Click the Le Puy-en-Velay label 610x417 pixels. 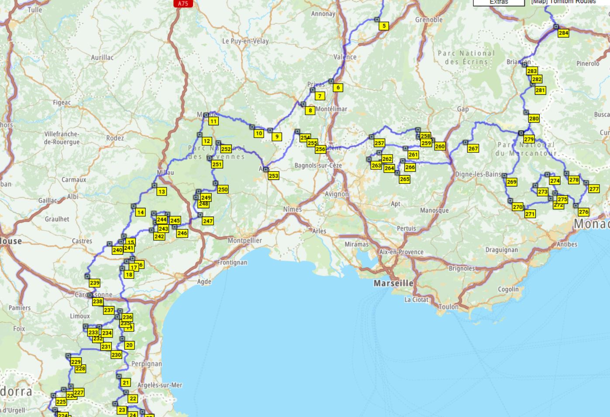pyautogui.click(x=245, y=41)
